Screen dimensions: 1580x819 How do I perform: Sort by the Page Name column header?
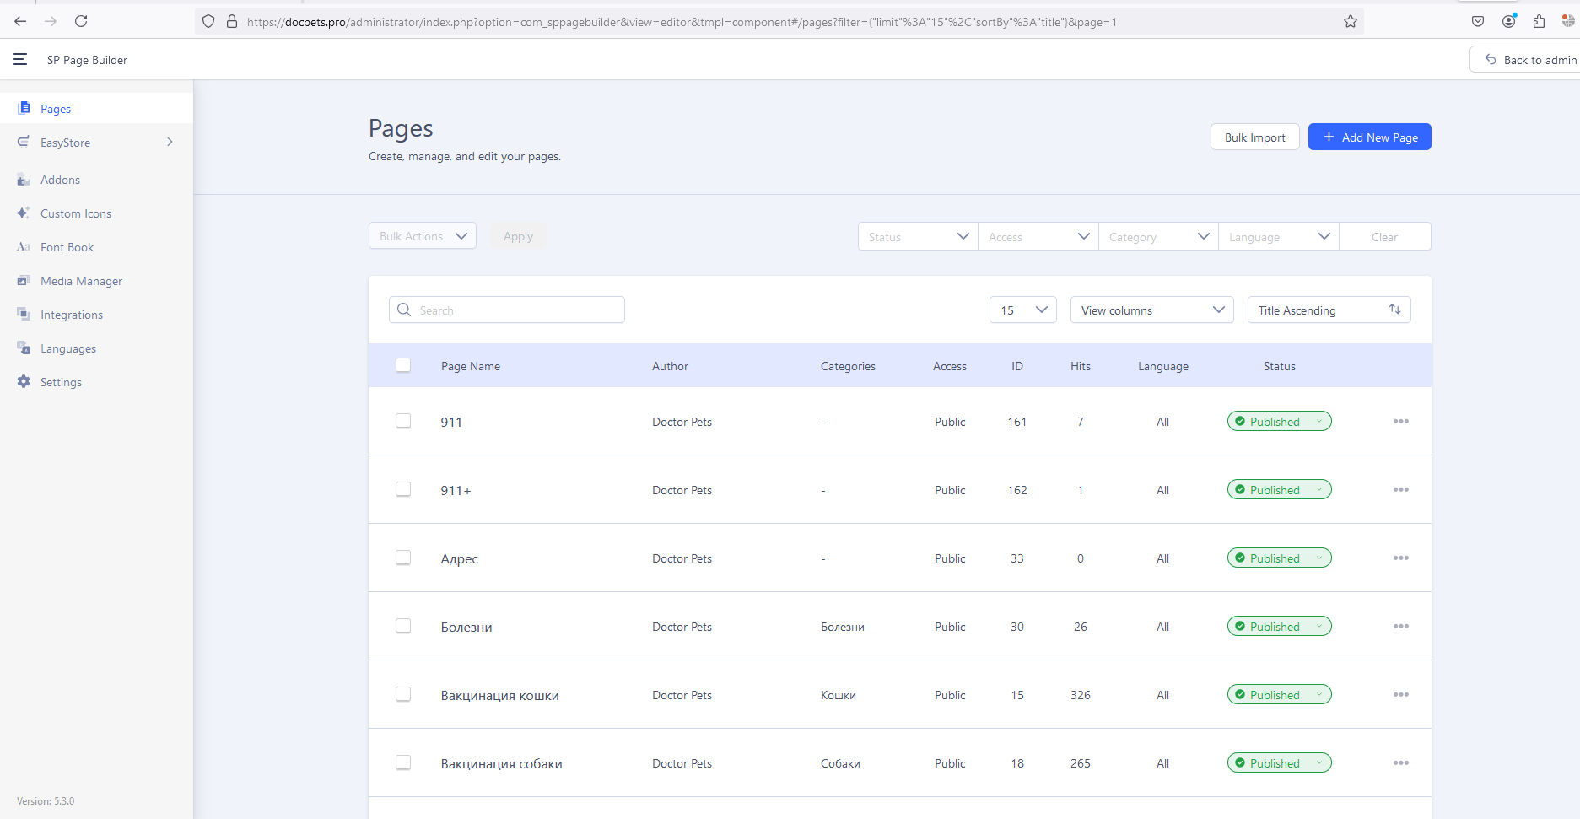coord(471,366)
